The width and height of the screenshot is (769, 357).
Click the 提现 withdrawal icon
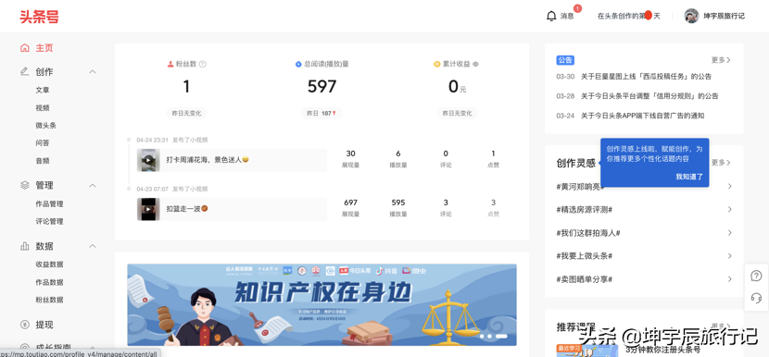[24, 325]
